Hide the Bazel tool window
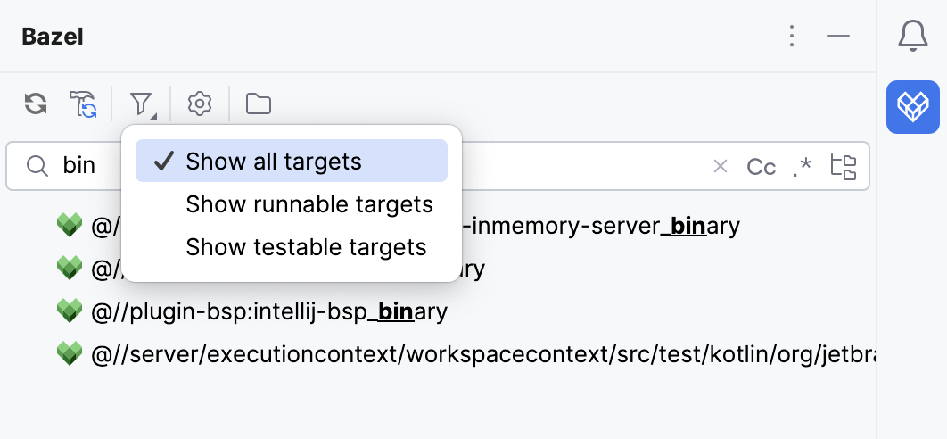This screenshot has height=439, width=947. [837, 37]
